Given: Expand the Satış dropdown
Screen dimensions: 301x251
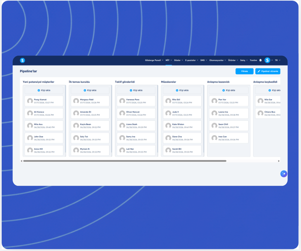Looking at the screenshot, I should [244, 60].
